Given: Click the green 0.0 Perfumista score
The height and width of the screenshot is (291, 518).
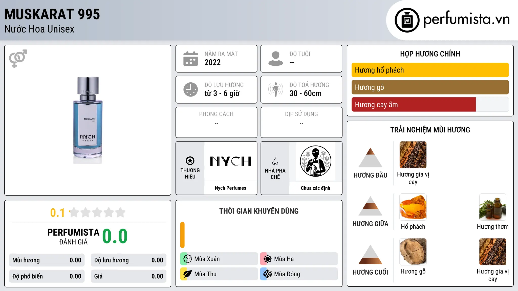Looking at the screenshot, I should [115, 236].
